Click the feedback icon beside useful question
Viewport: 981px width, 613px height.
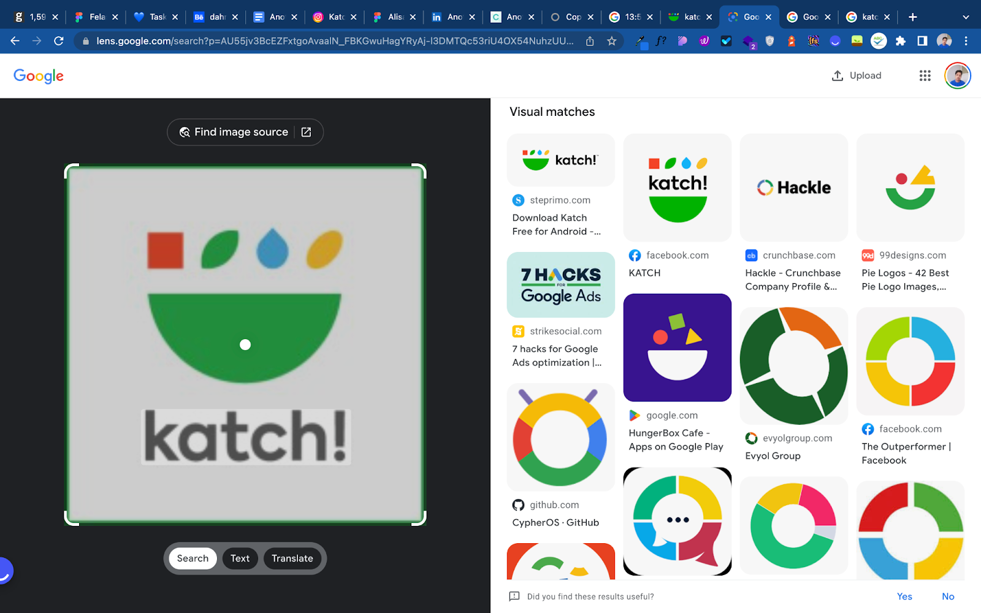[514, 596]
